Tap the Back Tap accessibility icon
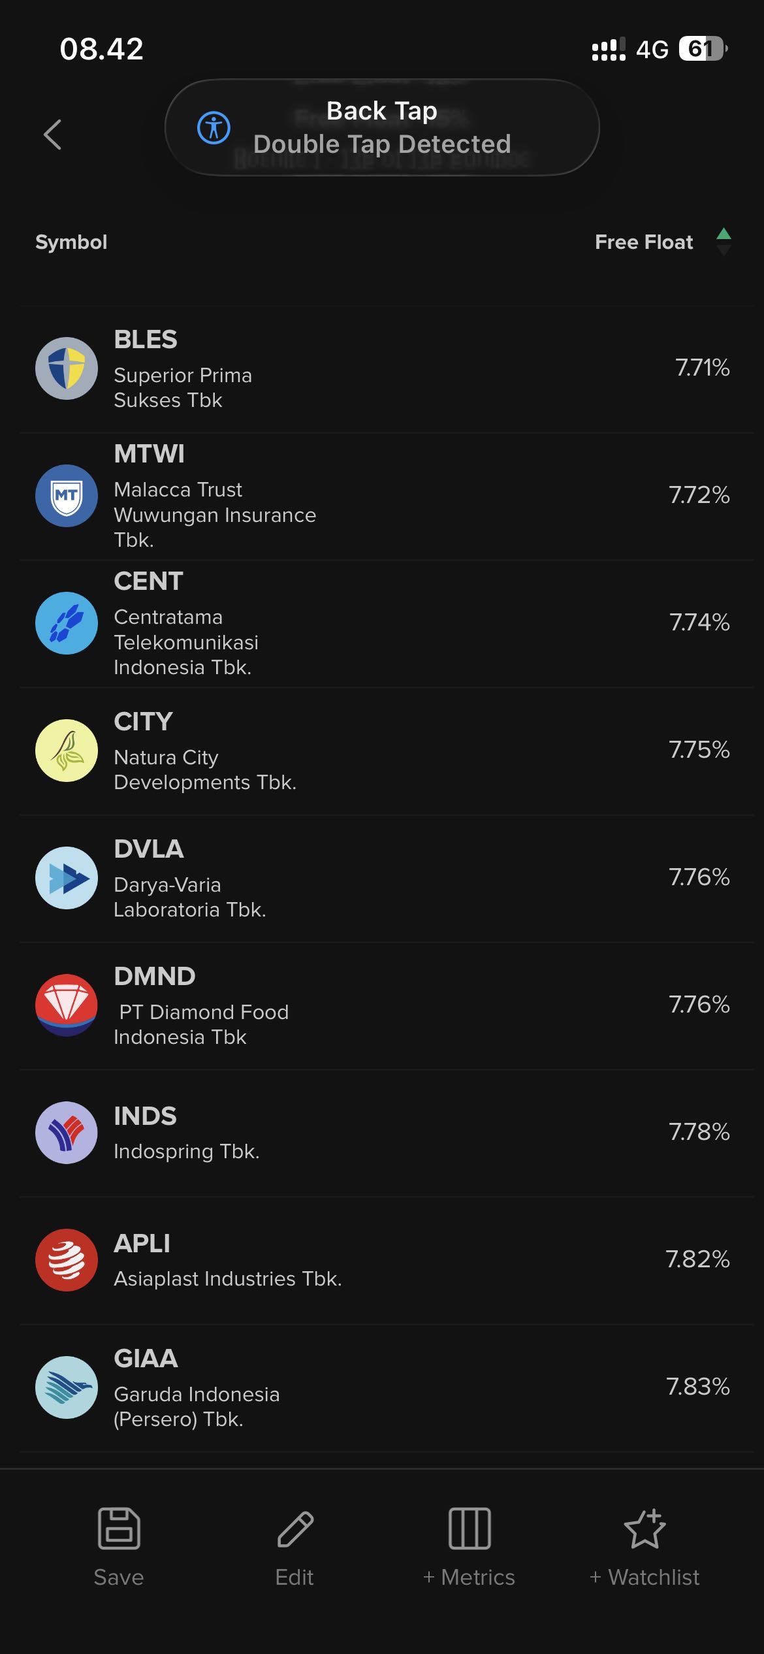Screen dimensions: 764x1654 [x=214, y=127]
